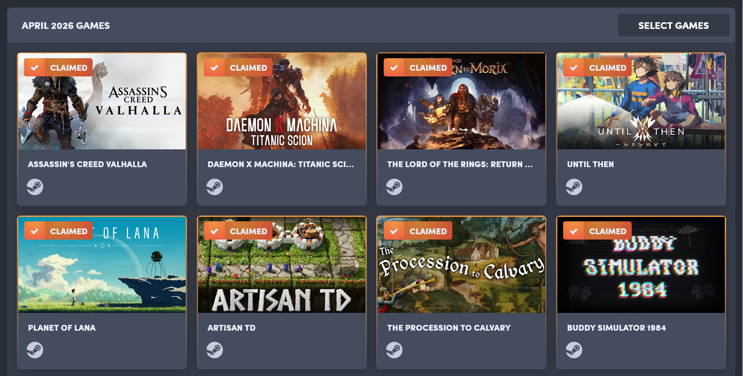Image resolution: width=743 pixels, height=376 pixels.
Task: Click Buddy Simulator 1984 cover image
Action: pos(641,265)
